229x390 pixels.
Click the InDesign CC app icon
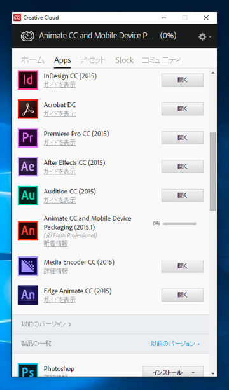[28, 80]
